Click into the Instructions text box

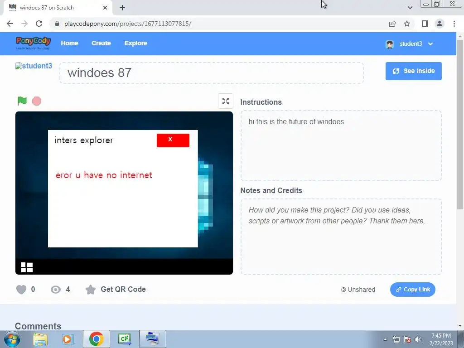pyautogui.click(x=341, y=145)
